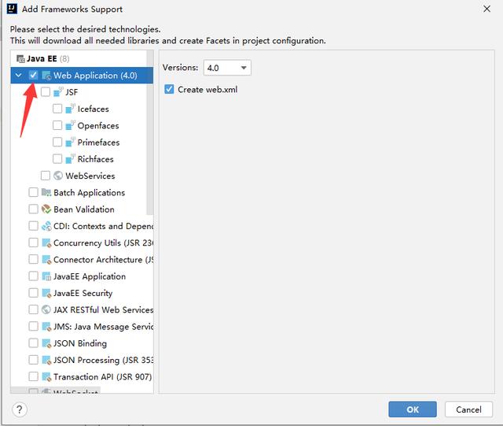Screen dimensions: 503x426
Task: Click the JSF framework icon
Action: (58, 92)
